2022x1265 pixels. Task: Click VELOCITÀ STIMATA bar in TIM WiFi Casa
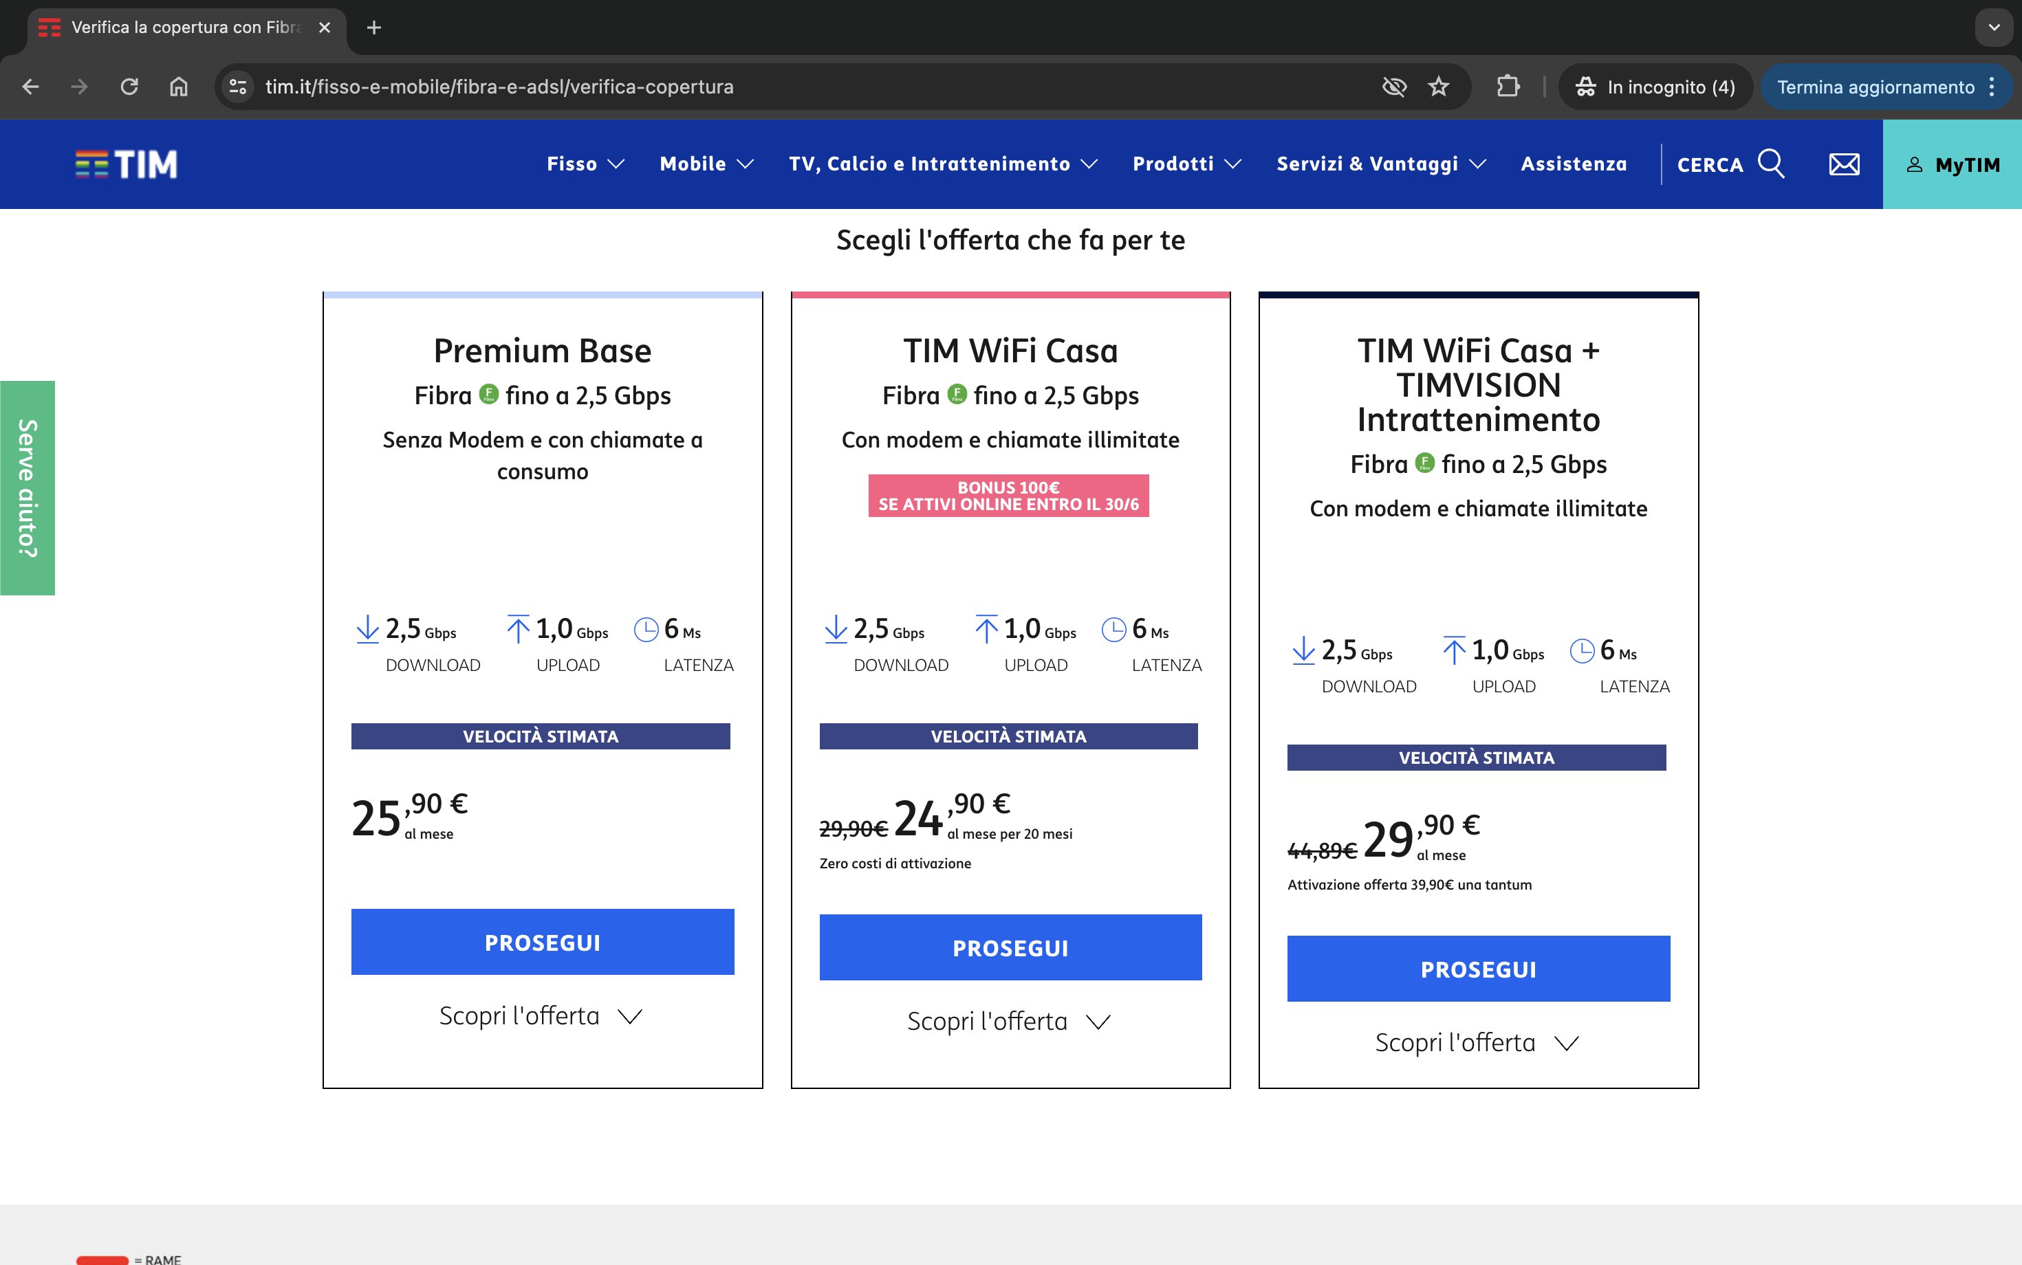tap(1008, 736)
